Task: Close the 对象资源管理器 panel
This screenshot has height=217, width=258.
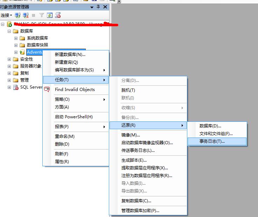Action: click(x=105, y=7)
